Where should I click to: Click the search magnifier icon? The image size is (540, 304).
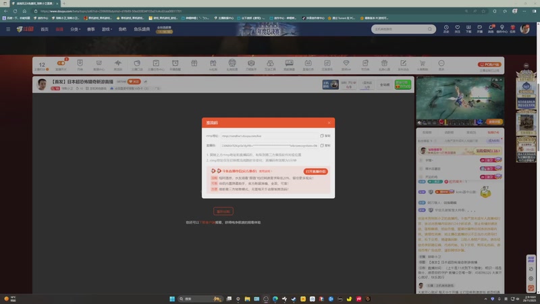pyautogui.click(x=430, y=29)
